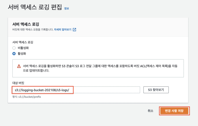Image resolution: width=198 pixels, height=126 pixels.
Task: Cancel editing with the 취소 button
Action: 150,111
